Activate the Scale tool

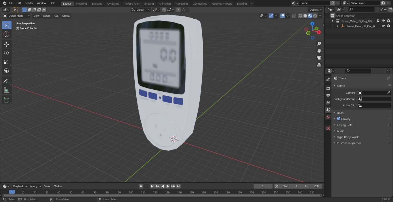tap(6, 62)
